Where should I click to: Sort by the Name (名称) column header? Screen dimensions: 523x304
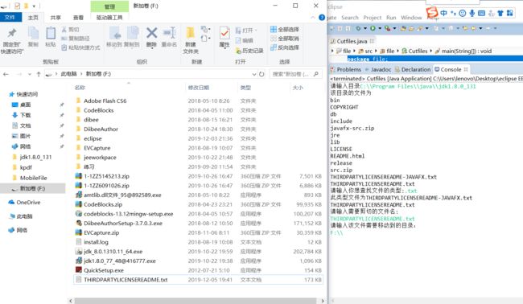[80, 88]
